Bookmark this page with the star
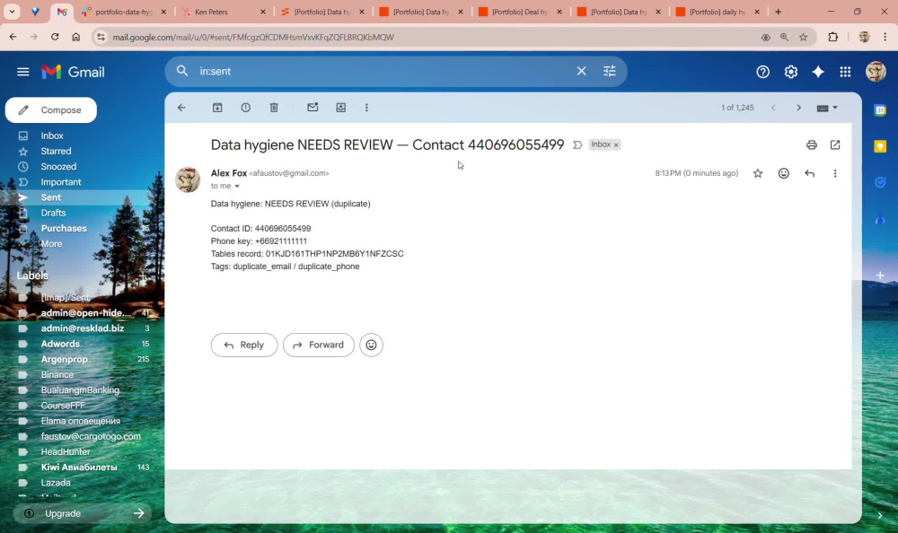The height and width of the screenshot is (533, 898). [804, 37]
